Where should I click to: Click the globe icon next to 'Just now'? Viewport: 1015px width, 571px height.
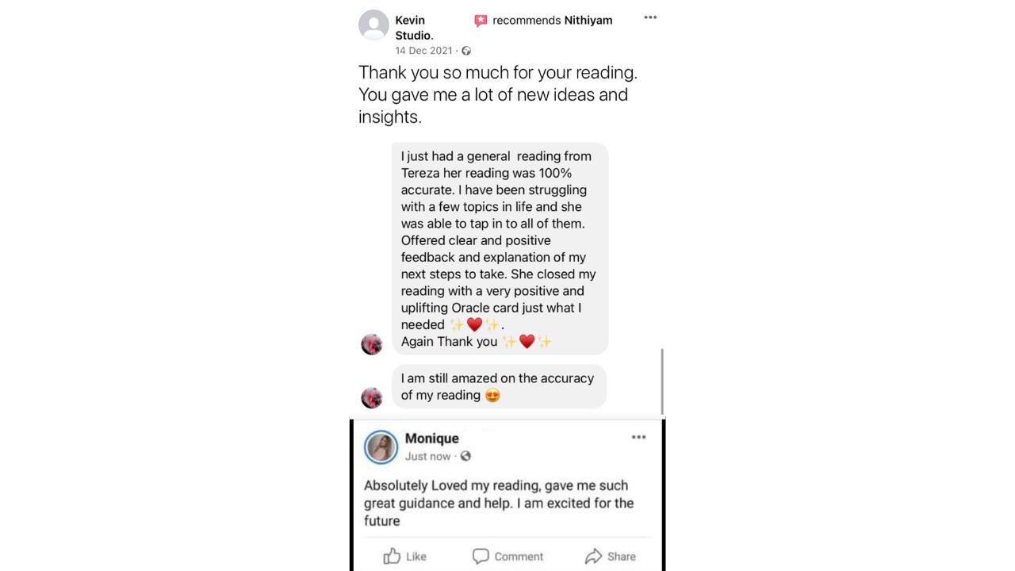[x=465, y=456]
